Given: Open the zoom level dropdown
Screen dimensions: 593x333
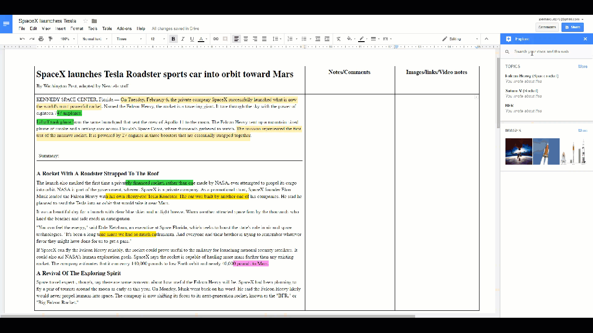Looking at the screenshot, I should click(x=67, y=39).
